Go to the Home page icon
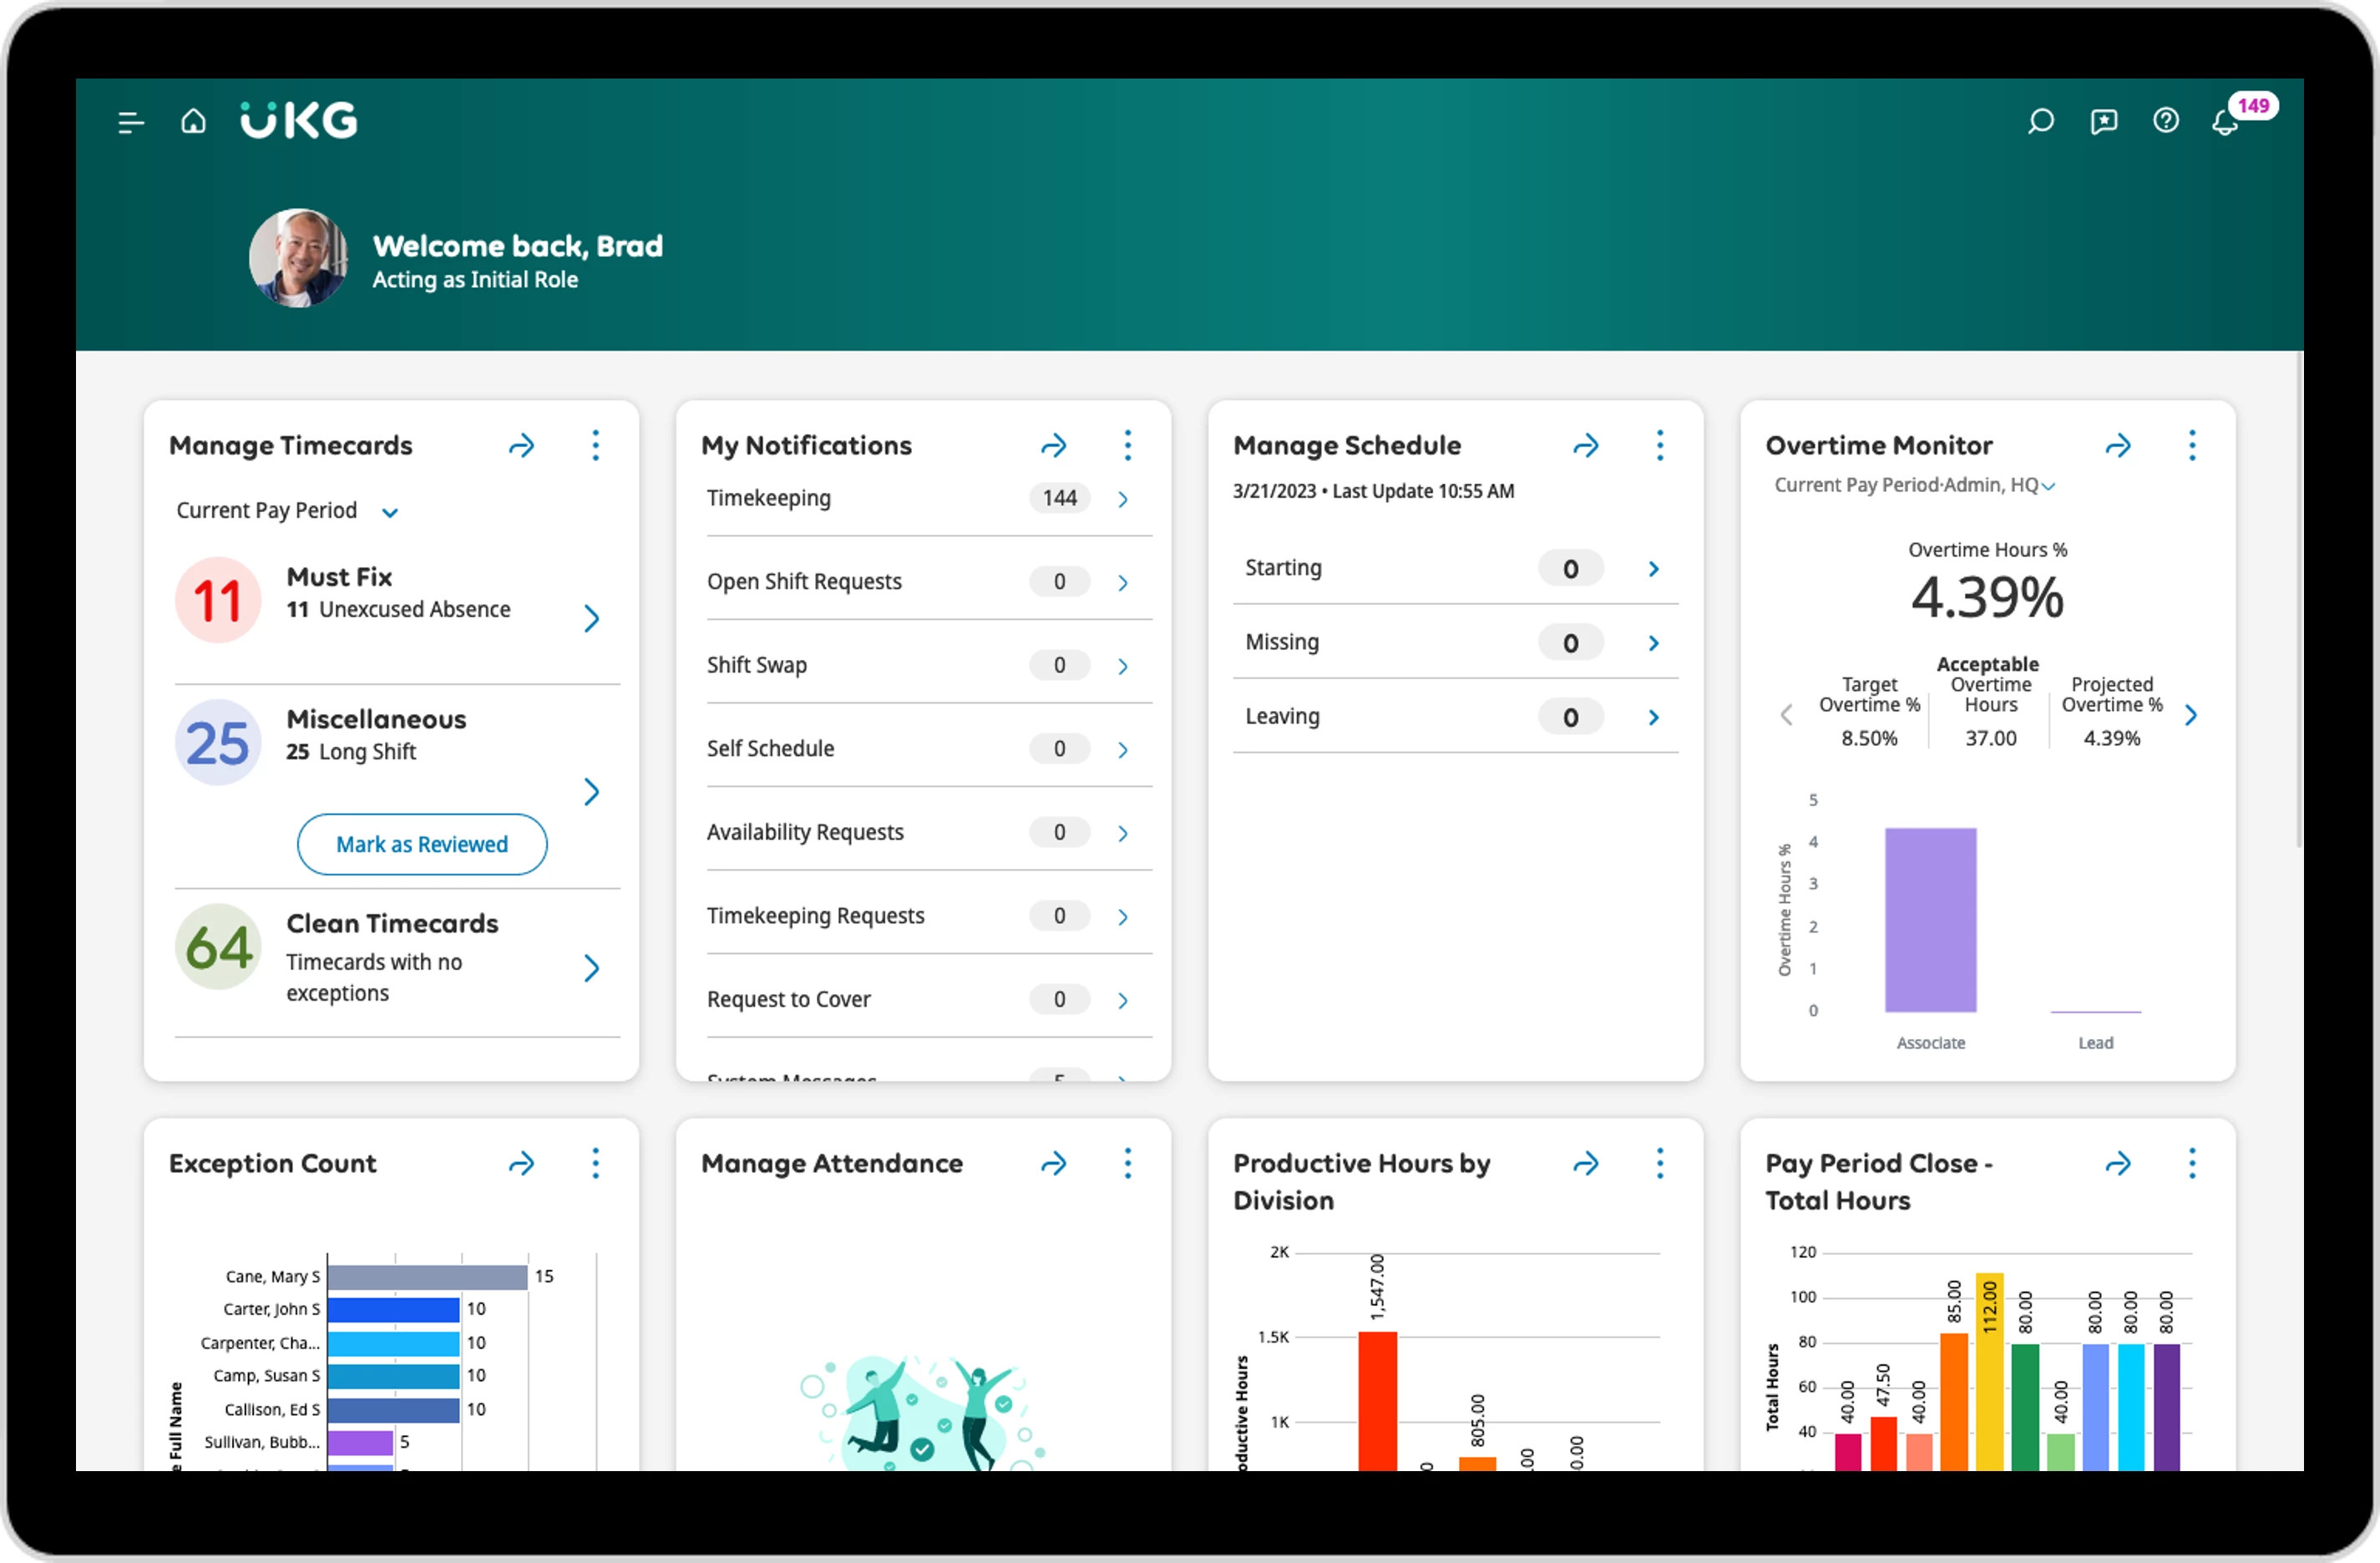The width and height of the screenshot is (2380, 1563). tap(193, 121)
